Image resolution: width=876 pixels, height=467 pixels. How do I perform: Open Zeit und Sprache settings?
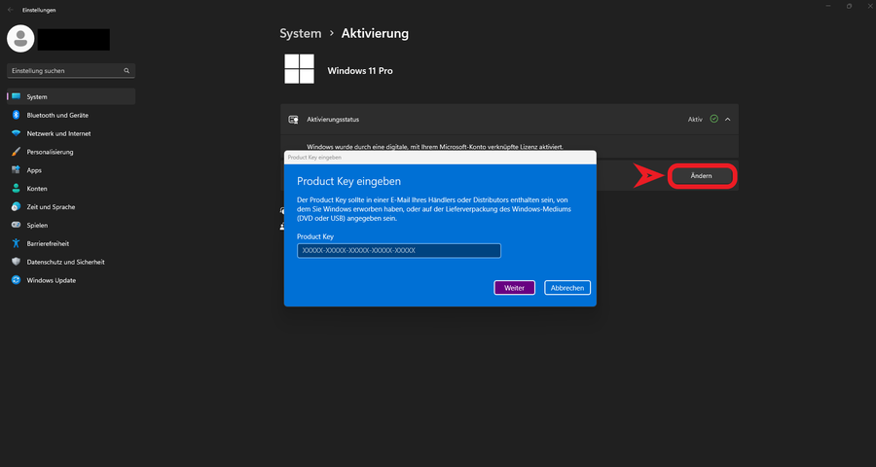[x=71, y=206]
